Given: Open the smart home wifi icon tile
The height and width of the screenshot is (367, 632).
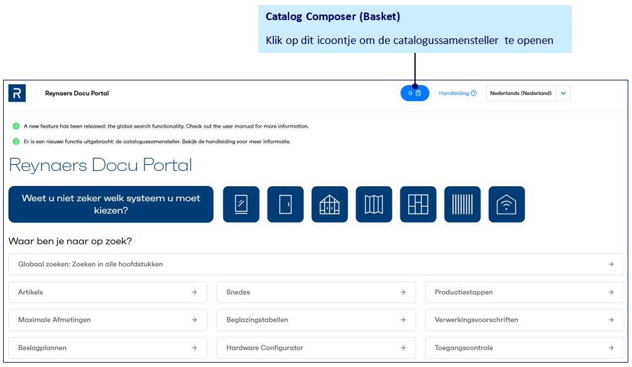Looking at the screenshot, I should tap(507, 204).
